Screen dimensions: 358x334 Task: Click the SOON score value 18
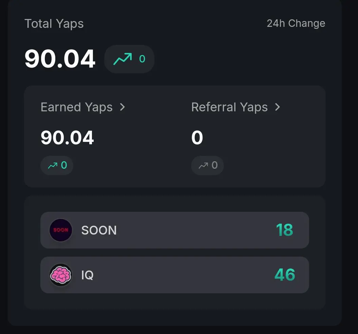pyautogui.click(x=284, y=230)
